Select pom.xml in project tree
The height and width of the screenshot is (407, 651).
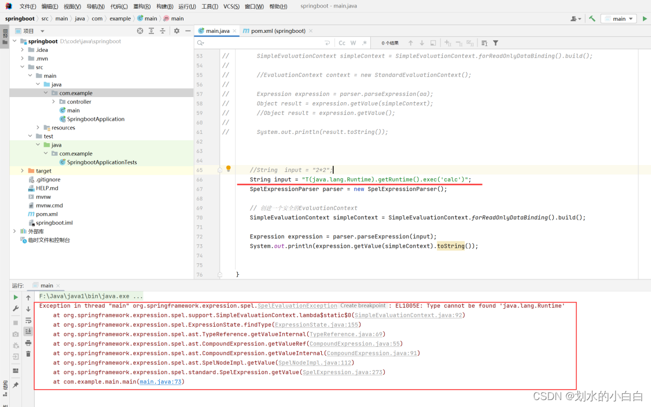[46, 214]
